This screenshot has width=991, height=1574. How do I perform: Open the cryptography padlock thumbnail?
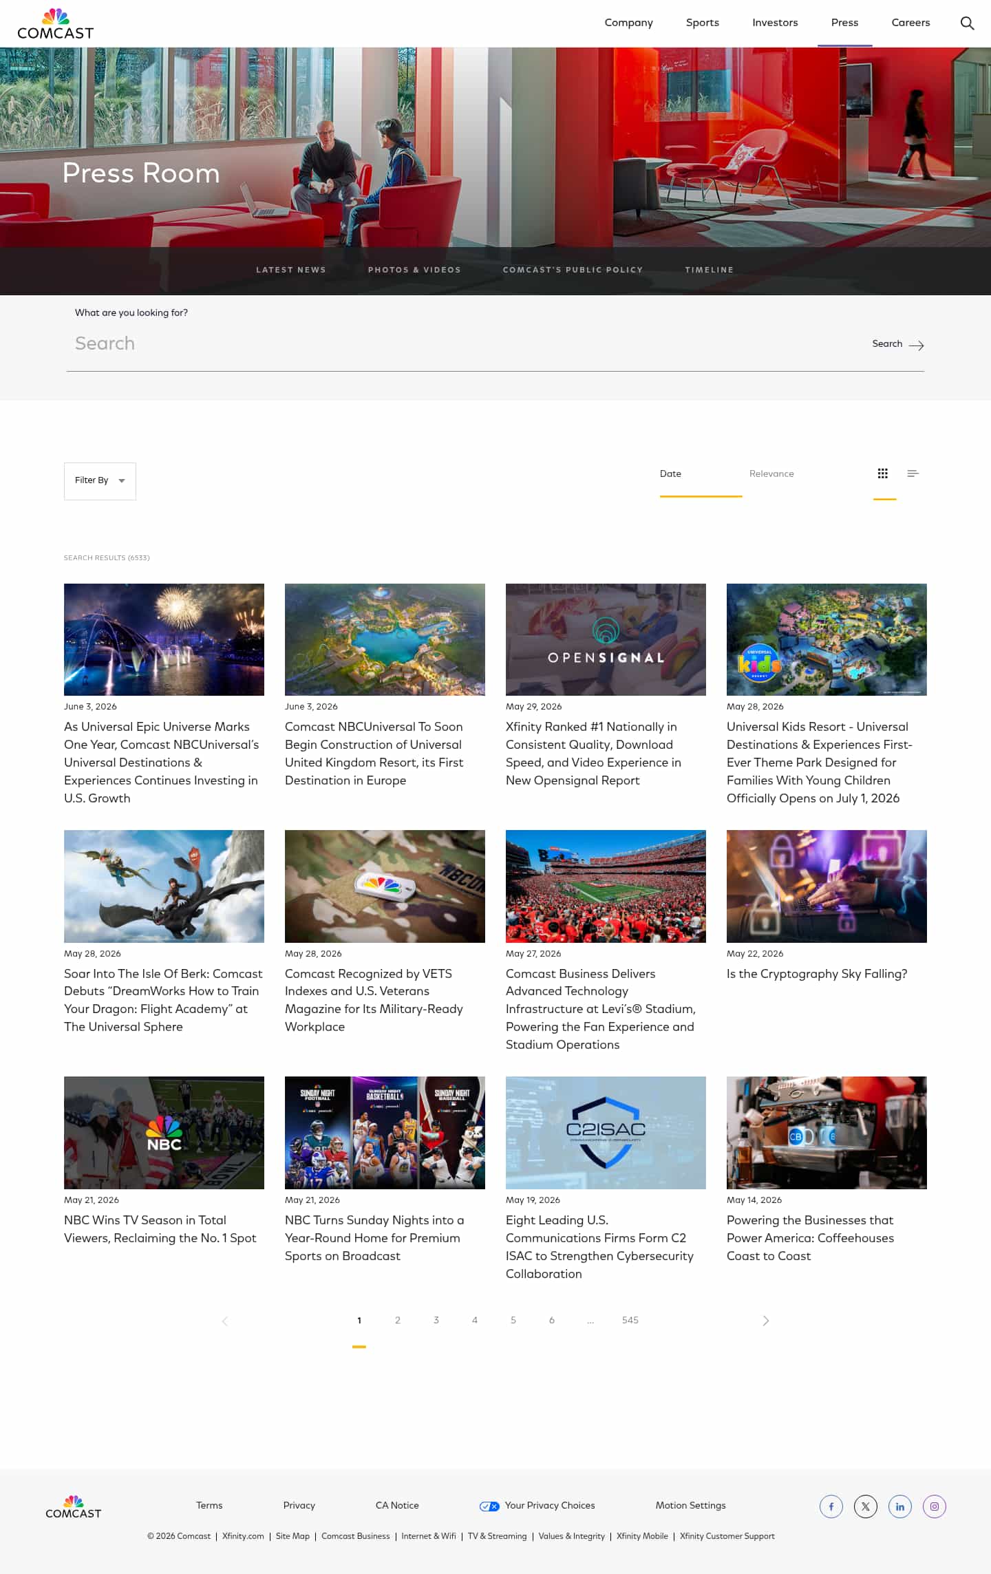point(827,886)
